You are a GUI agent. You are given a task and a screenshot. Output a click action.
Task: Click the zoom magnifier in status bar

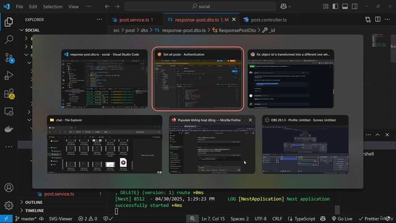tap(192, 219)
